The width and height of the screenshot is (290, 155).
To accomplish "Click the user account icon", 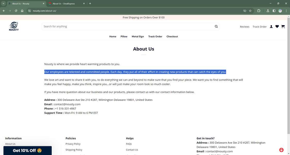I will coord(271,27).
